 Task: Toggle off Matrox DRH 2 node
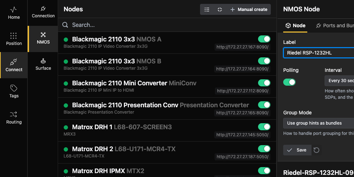(x=264, y=149)
